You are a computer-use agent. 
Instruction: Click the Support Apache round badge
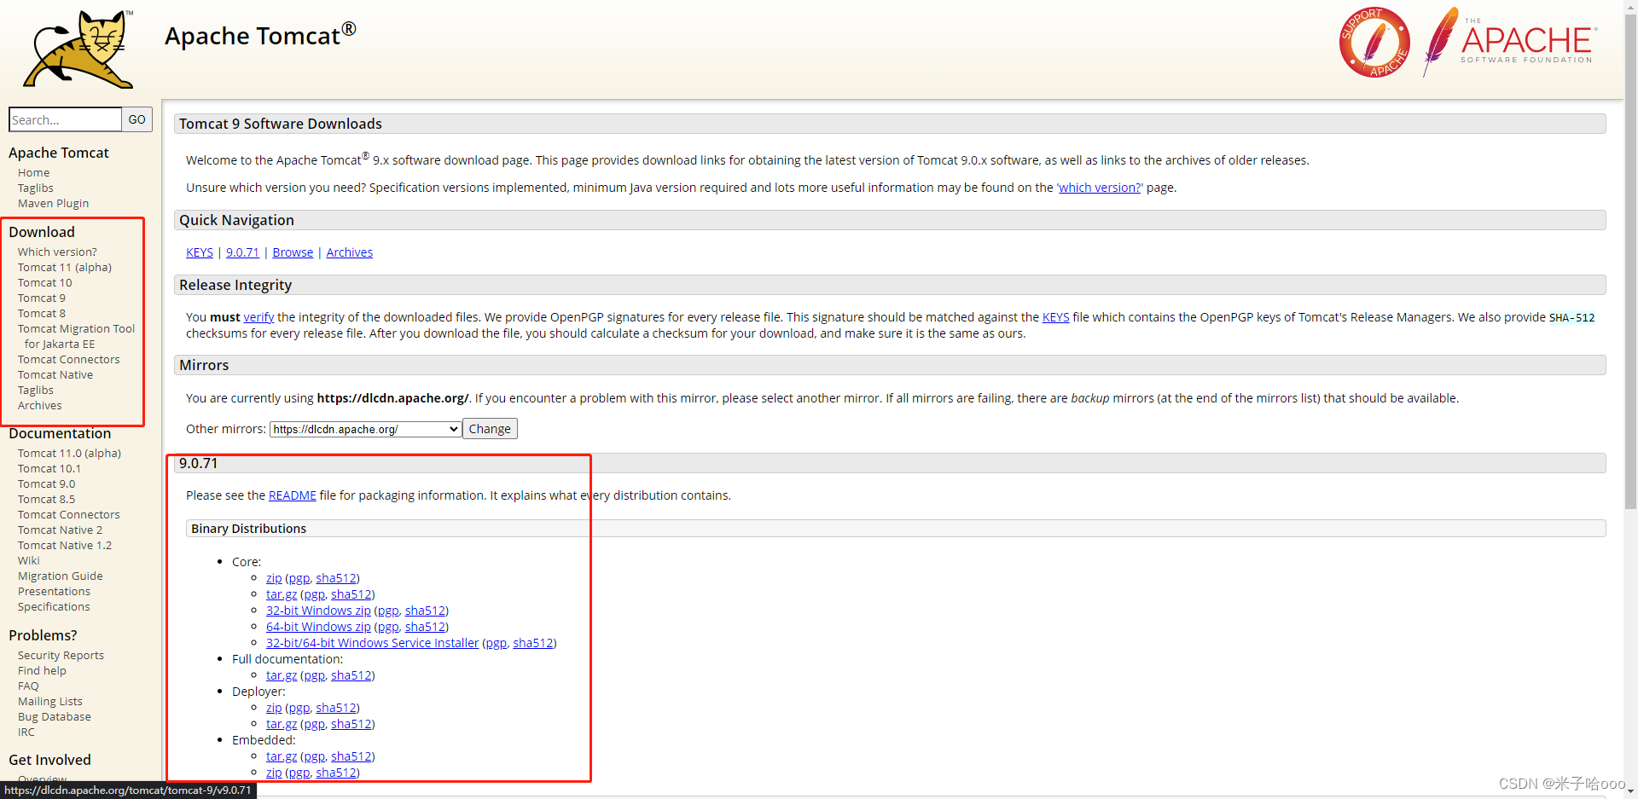1374,43
